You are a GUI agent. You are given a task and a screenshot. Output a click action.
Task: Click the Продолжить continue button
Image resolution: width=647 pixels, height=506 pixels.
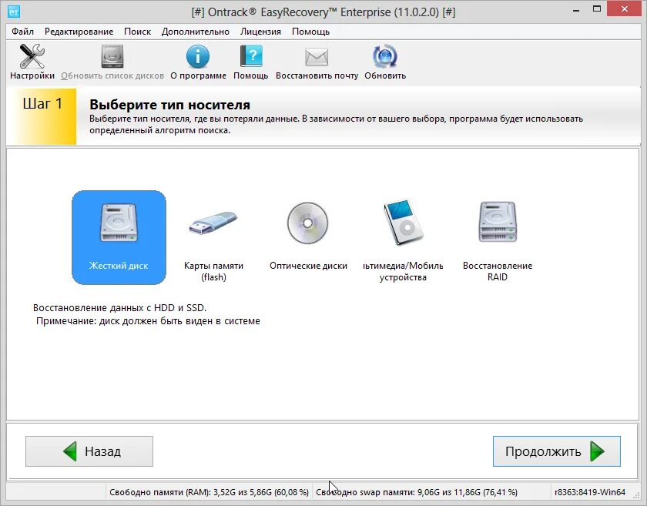tap(557, 451)
